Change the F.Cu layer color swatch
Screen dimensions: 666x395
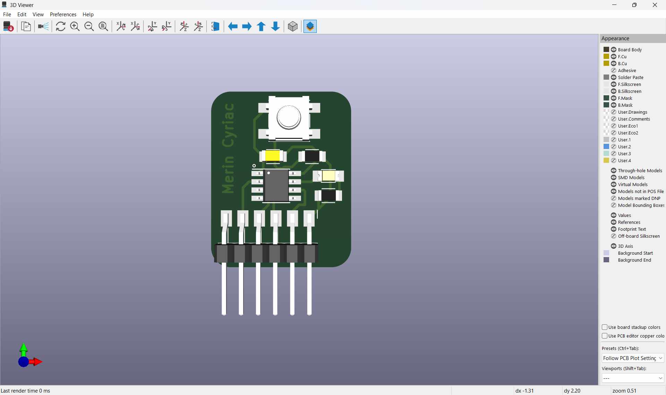tap(606, 56)
